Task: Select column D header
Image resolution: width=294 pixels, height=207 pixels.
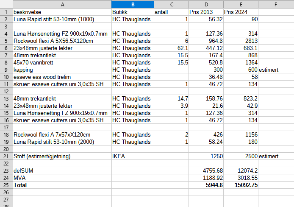Action: click(x=206, y=4)
